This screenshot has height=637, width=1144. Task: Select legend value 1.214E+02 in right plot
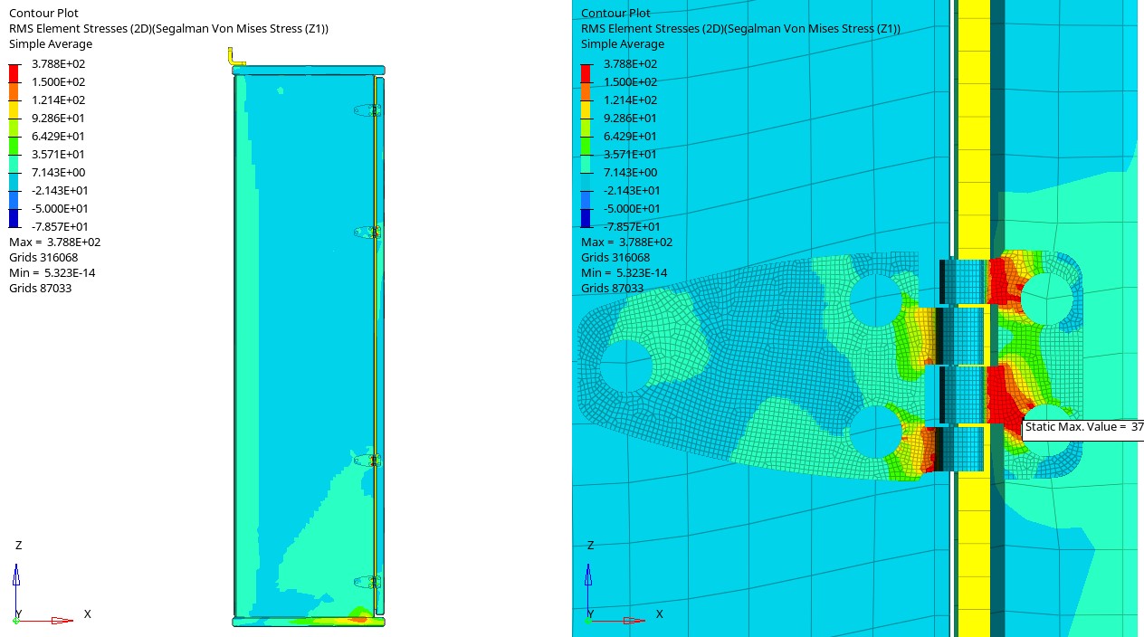pos(630,100)
